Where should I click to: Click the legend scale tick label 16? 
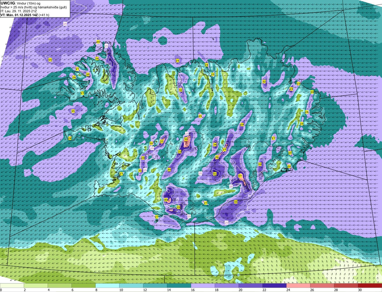(x=193, y=290)
